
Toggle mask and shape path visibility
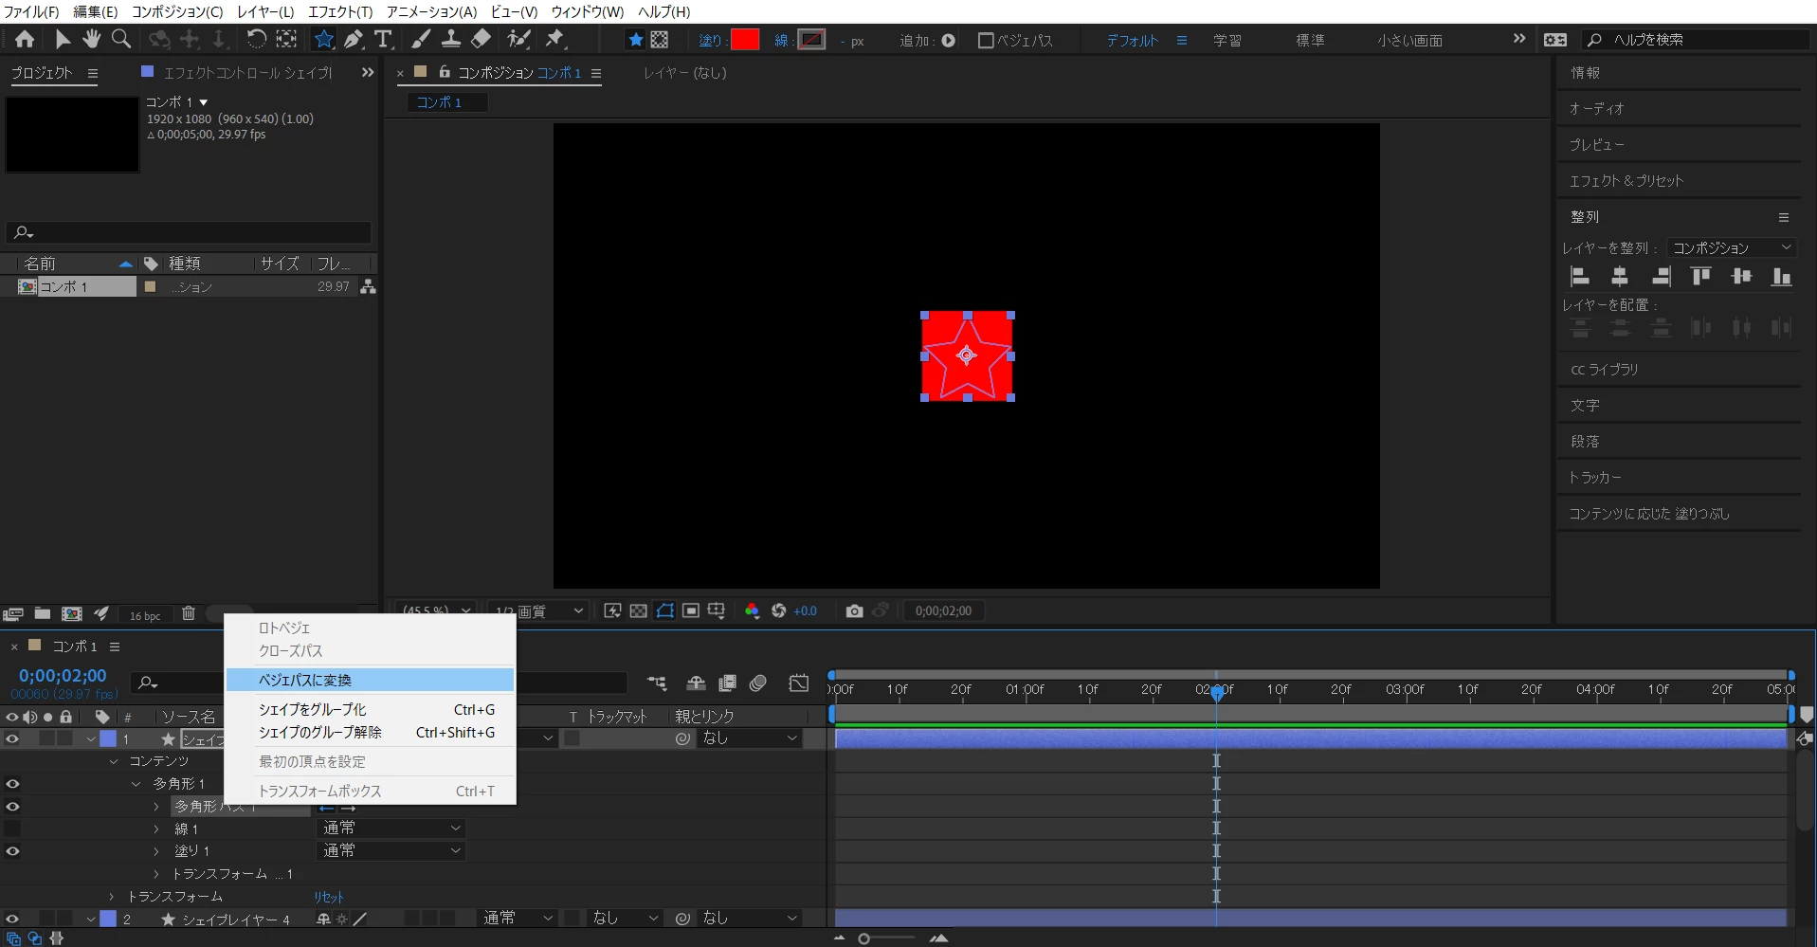click(x=664, y=611)
